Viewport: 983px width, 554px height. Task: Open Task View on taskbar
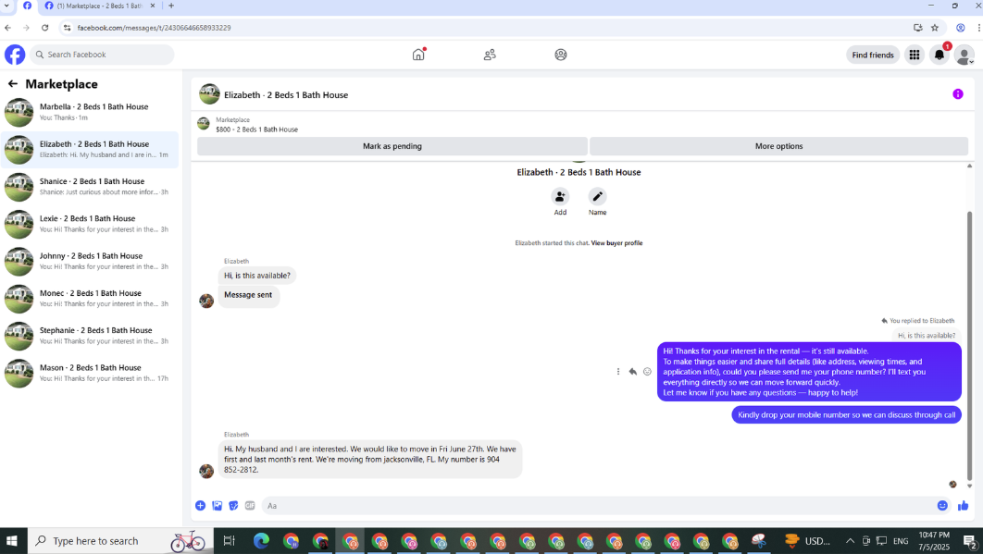(x=229, y=541)
